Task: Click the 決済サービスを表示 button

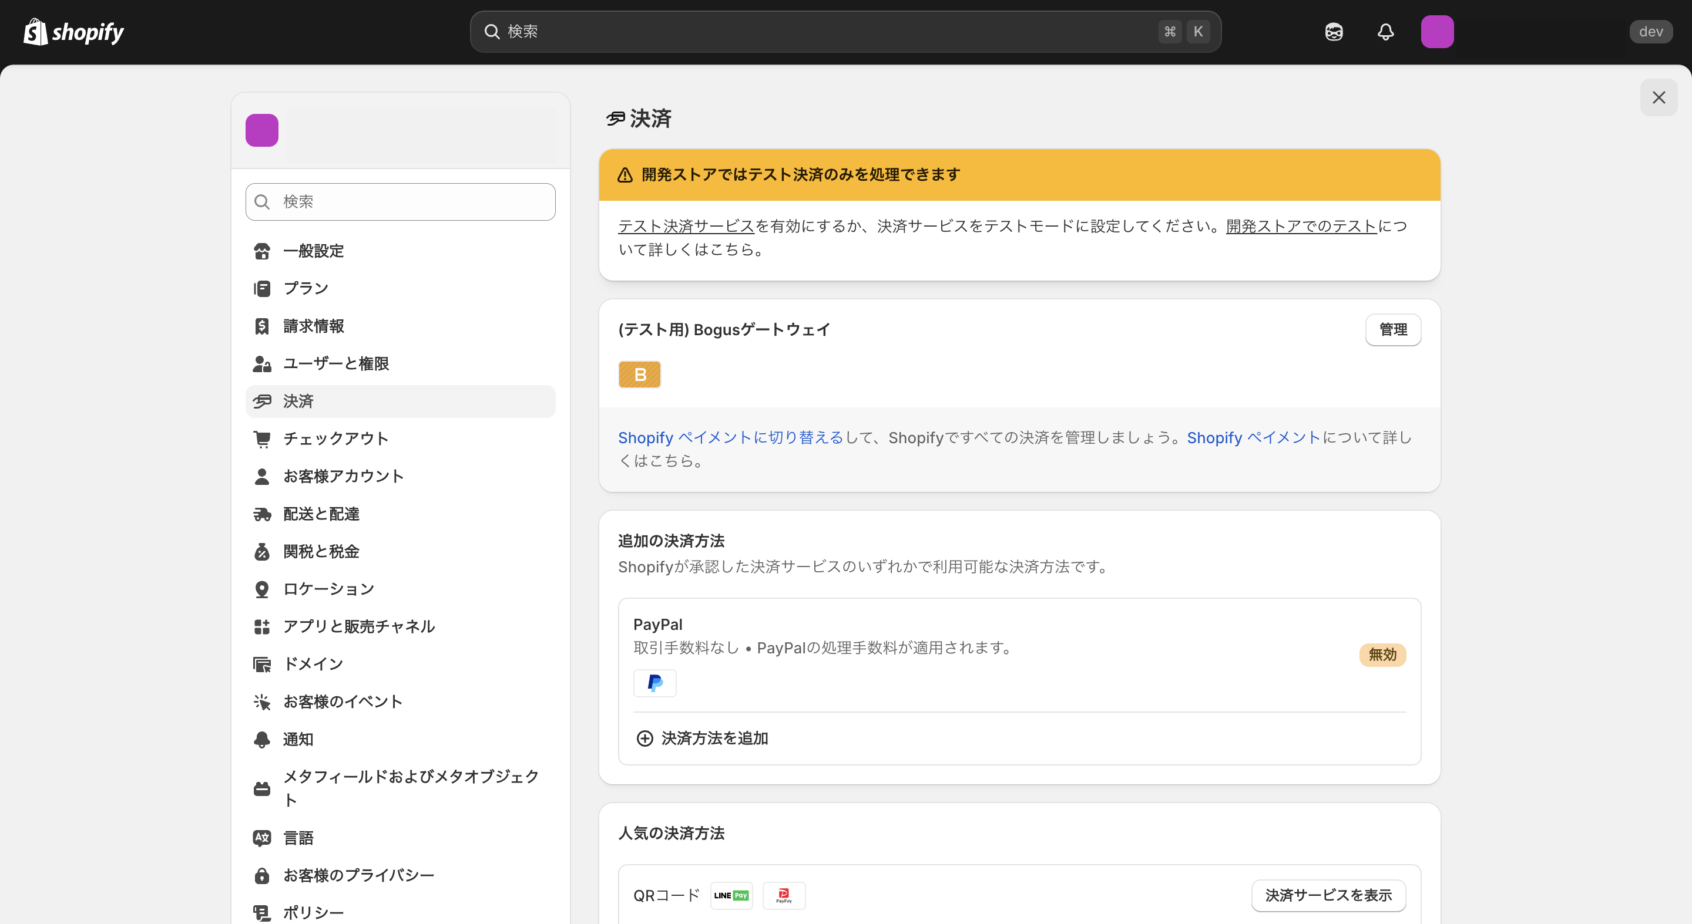Action: click(x=1328, y=895)
